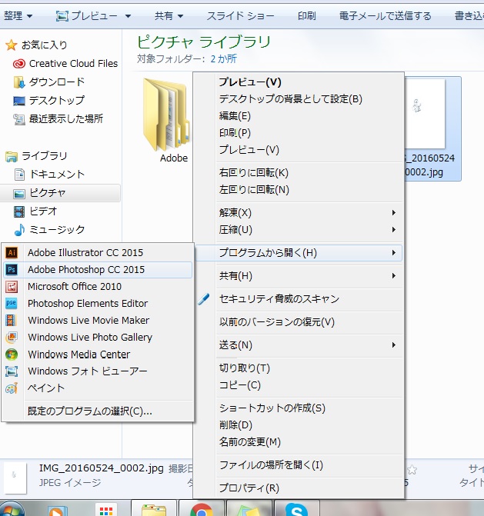Expand the 共有(H) submenu in context menu

(394, 276)
